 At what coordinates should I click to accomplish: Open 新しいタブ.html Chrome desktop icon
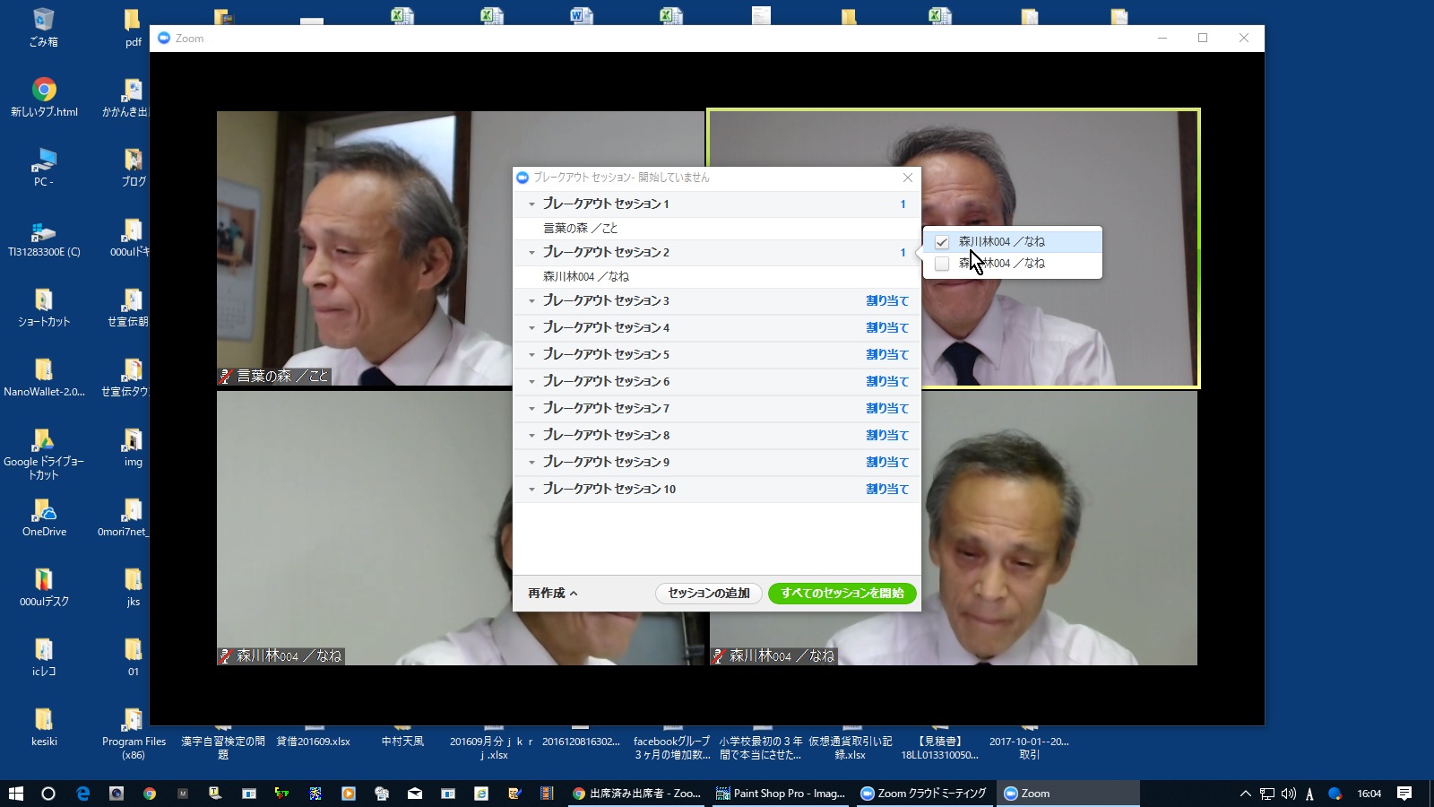coord(44,98)
